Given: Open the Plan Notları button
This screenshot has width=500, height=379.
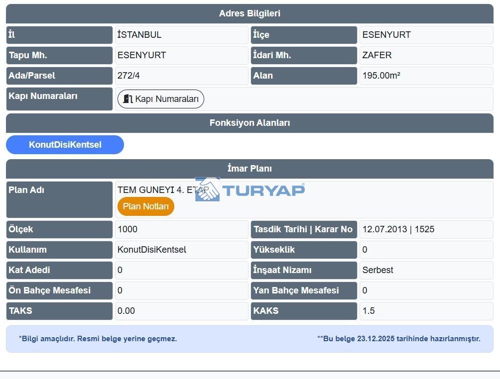Looking at the screenshot, I should click(x=146, y=206).
